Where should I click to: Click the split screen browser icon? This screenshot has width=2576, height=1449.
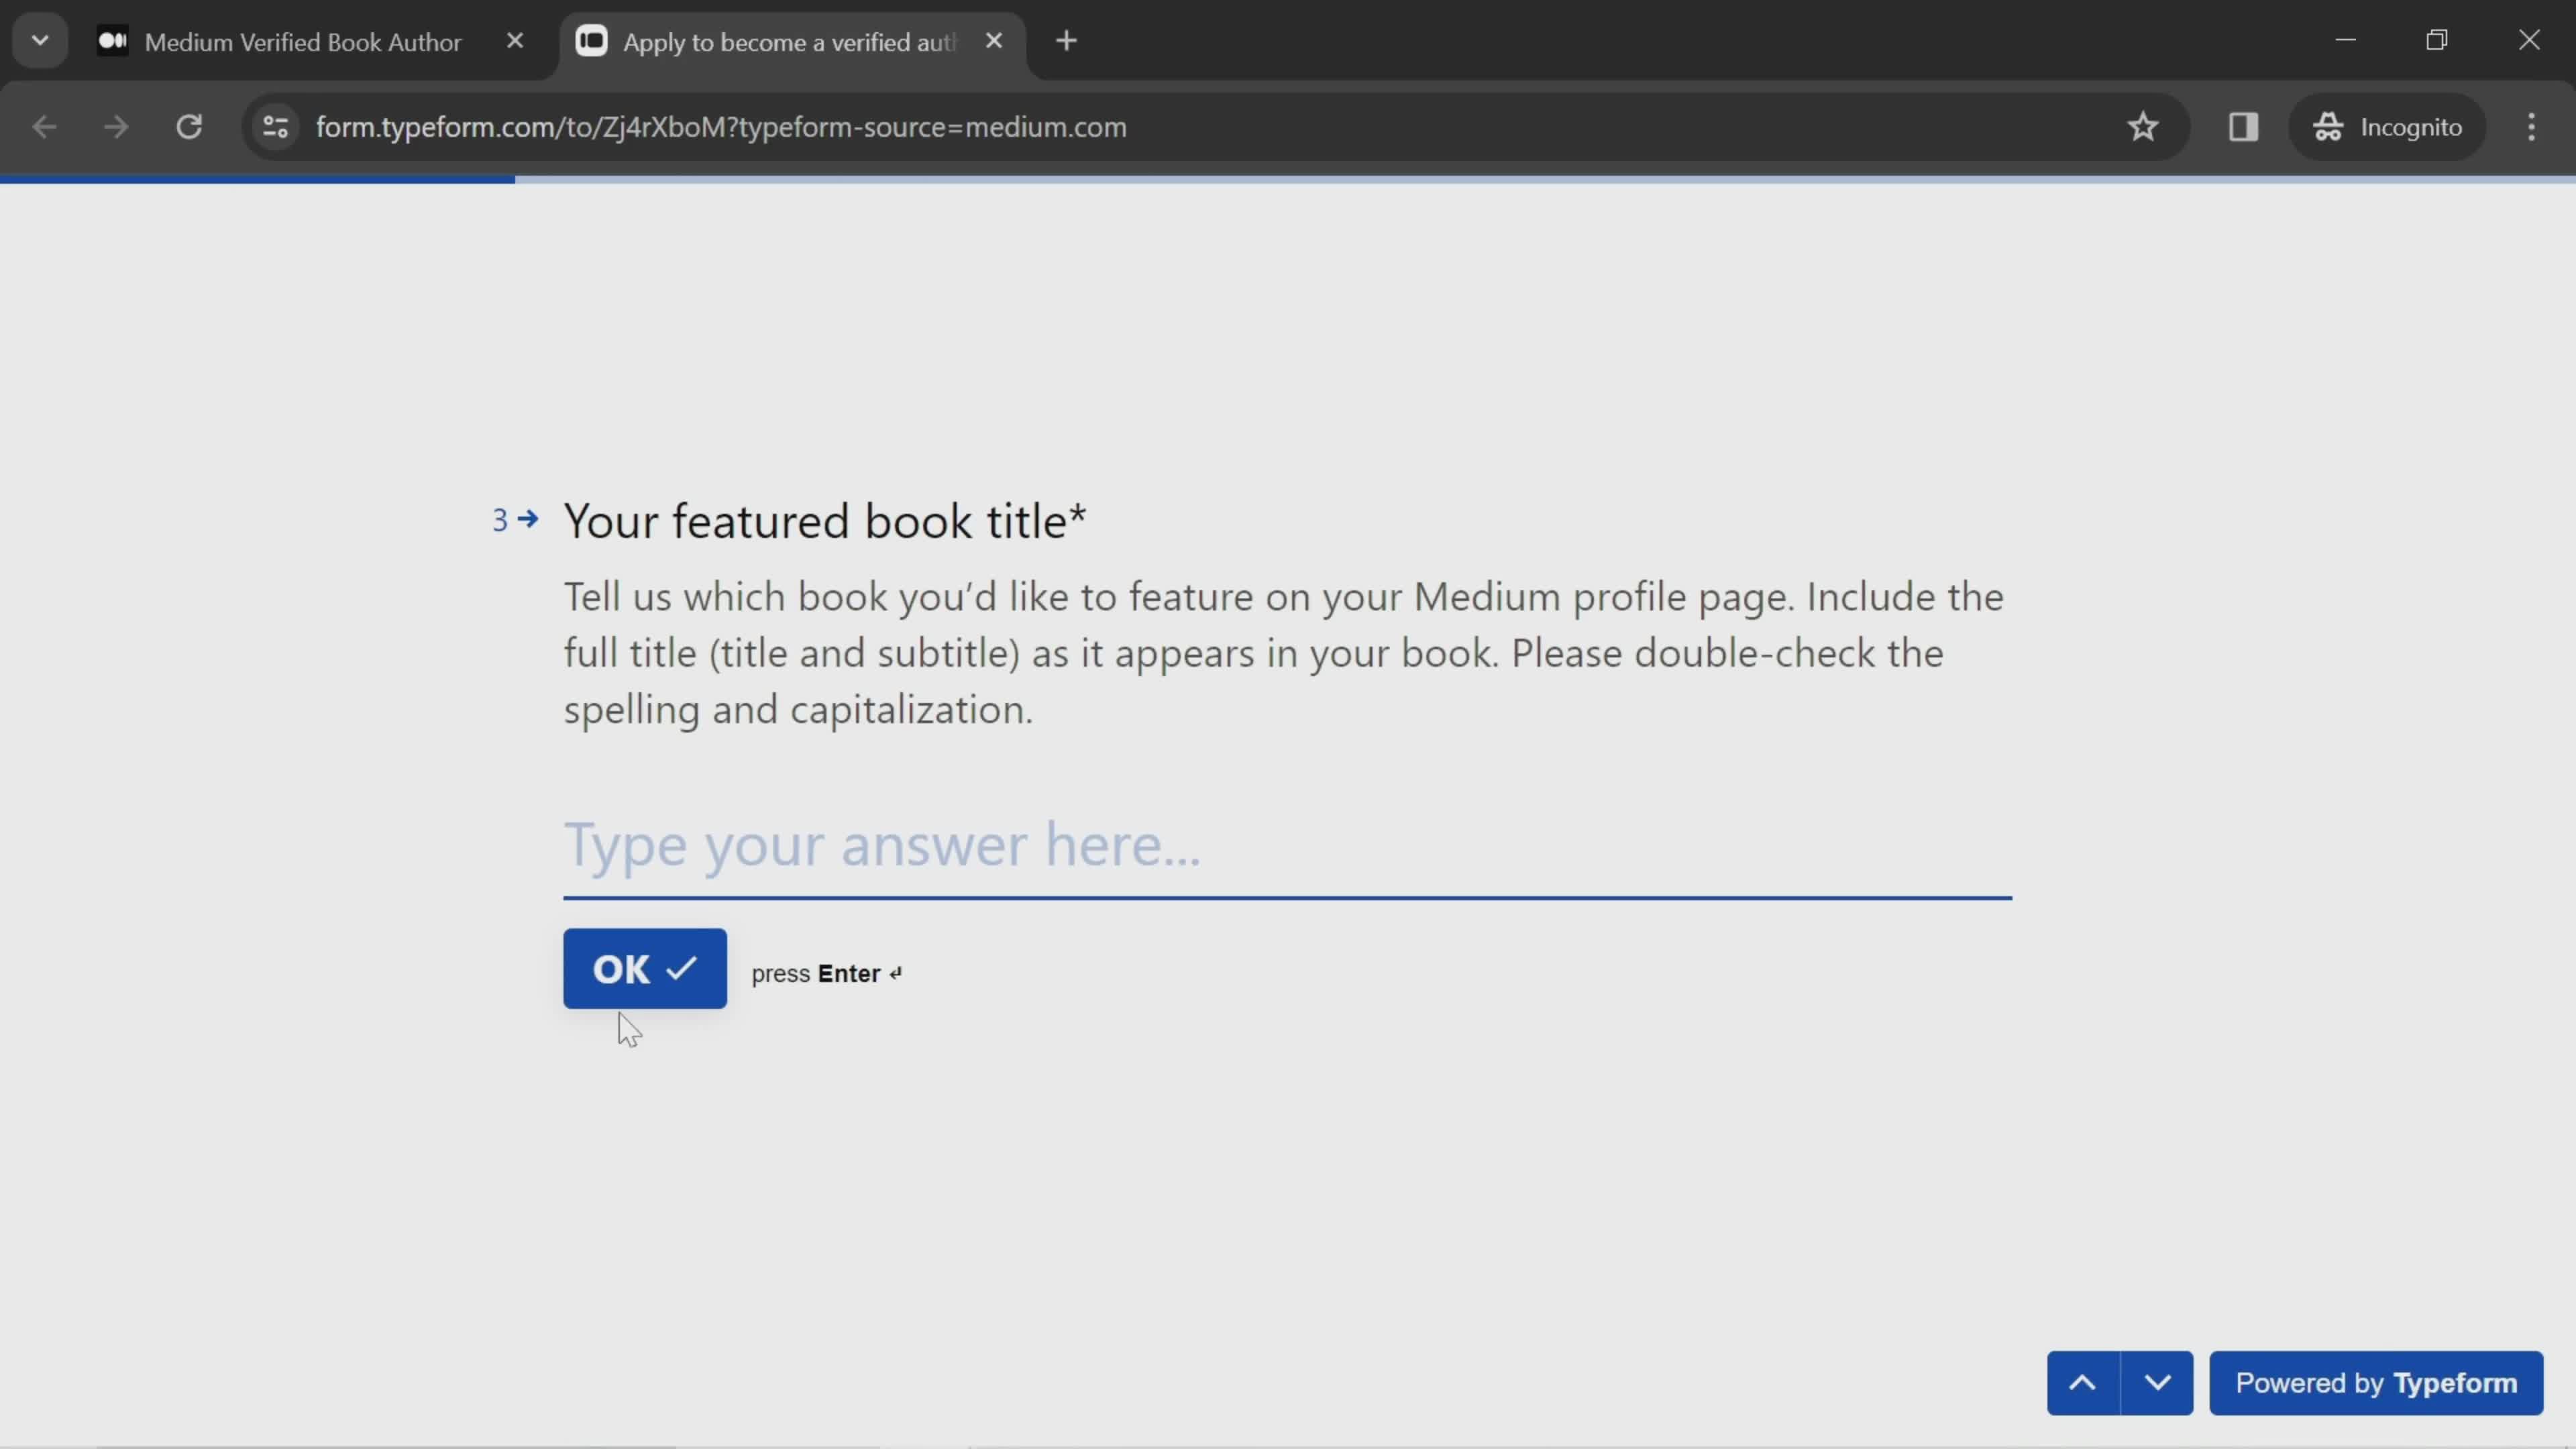(x=2243, y=125)
